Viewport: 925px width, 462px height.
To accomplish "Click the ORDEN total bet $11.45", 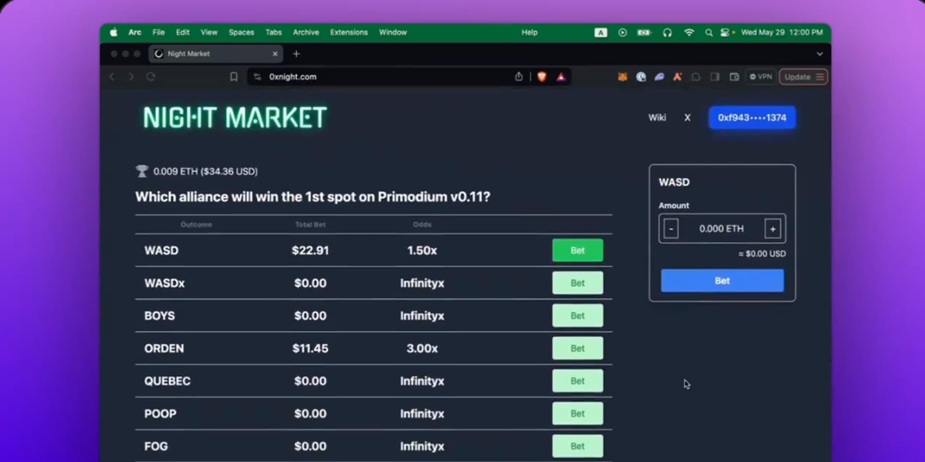I will pyautogui.click(x=310, y=348).
